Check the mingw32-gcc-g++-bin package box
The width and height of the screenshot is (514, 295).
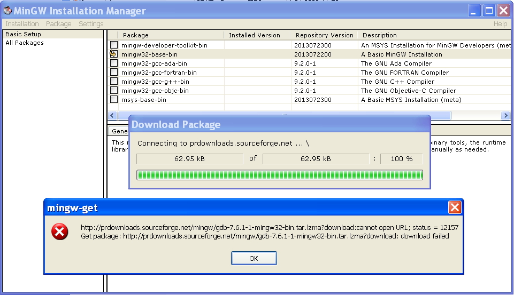(x=114, y=82)
